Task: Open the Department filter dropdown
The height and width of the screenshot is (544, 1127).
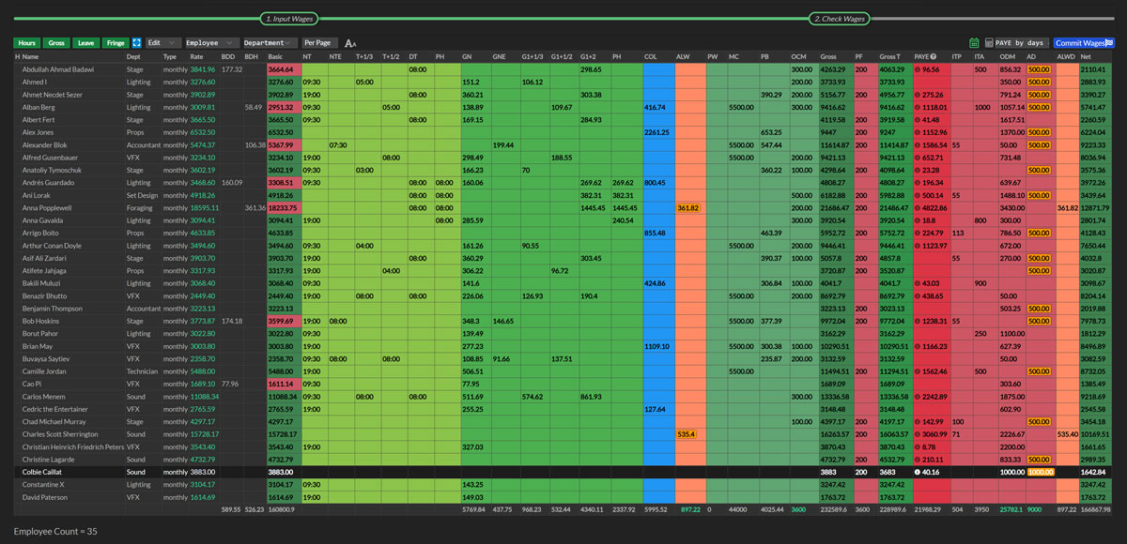Action: click(268, 42)
